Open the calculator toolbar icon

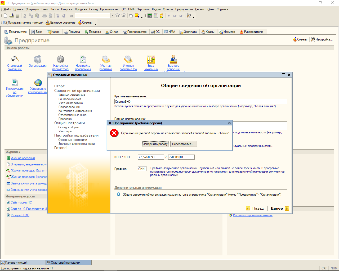pyautogui.click(x=150, y=16)
